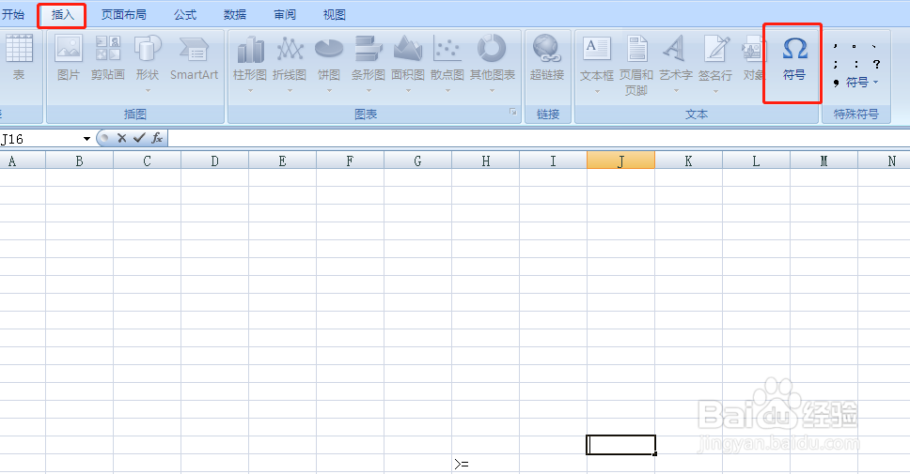The height and width of the screenshot is (474, 910).
Task: Expand the Pie chart dropdown arrow
Action: tap(329, 90)
